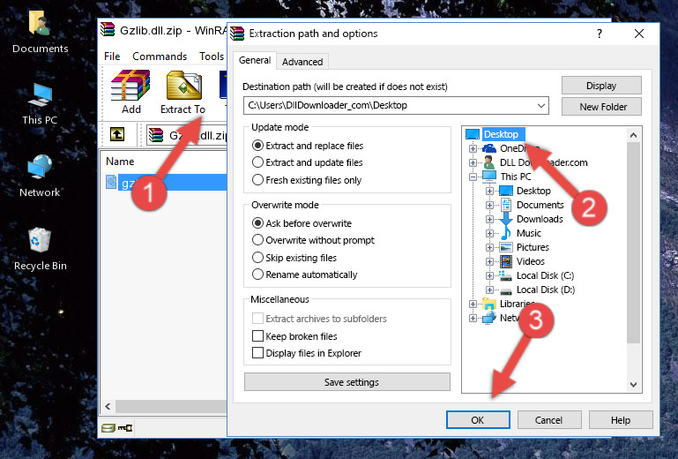Click the help question mark in dialog title
Viewport: 678px width, 459px height.
(x=600, y=34)
